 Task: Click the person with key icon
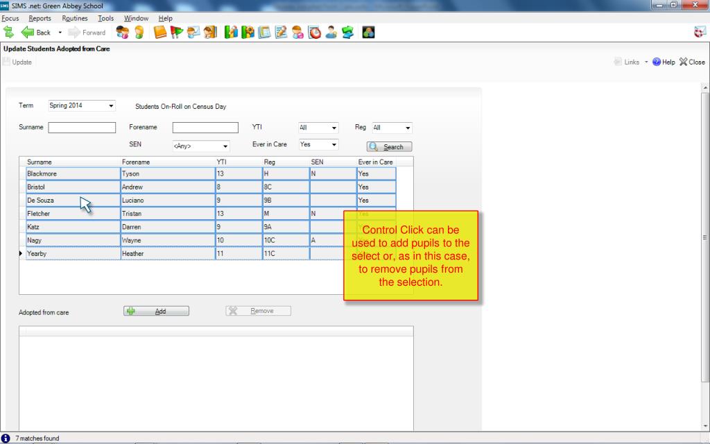pyautogui.click(x=331, y=32)
